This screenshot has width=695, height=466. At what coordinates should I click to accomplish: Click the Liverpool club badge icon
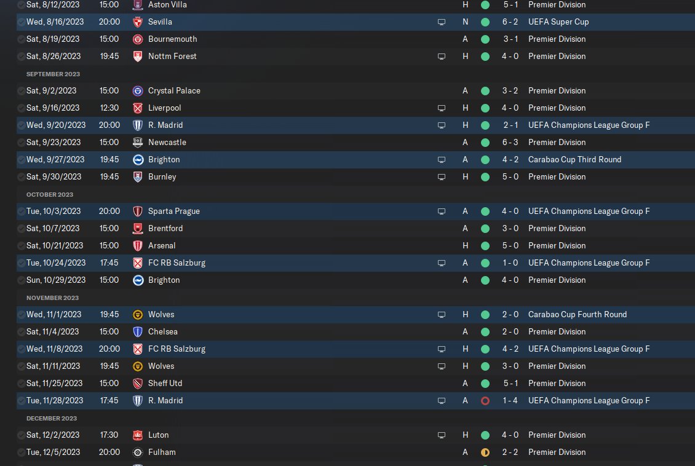tap(138, 108)
